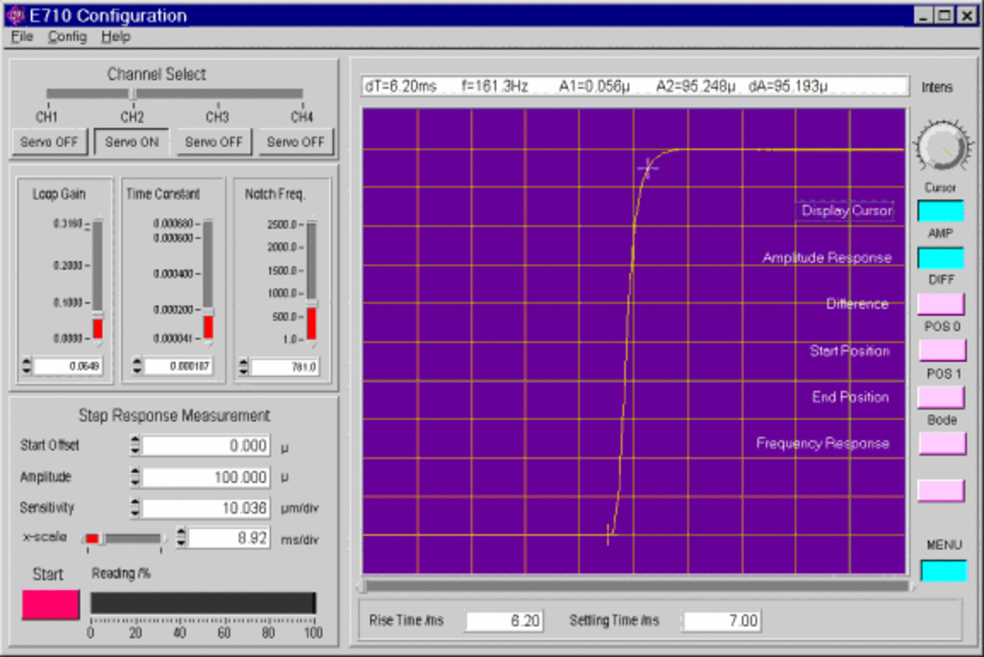Click the x-scale ms/div input field

(x=229, y=538)
